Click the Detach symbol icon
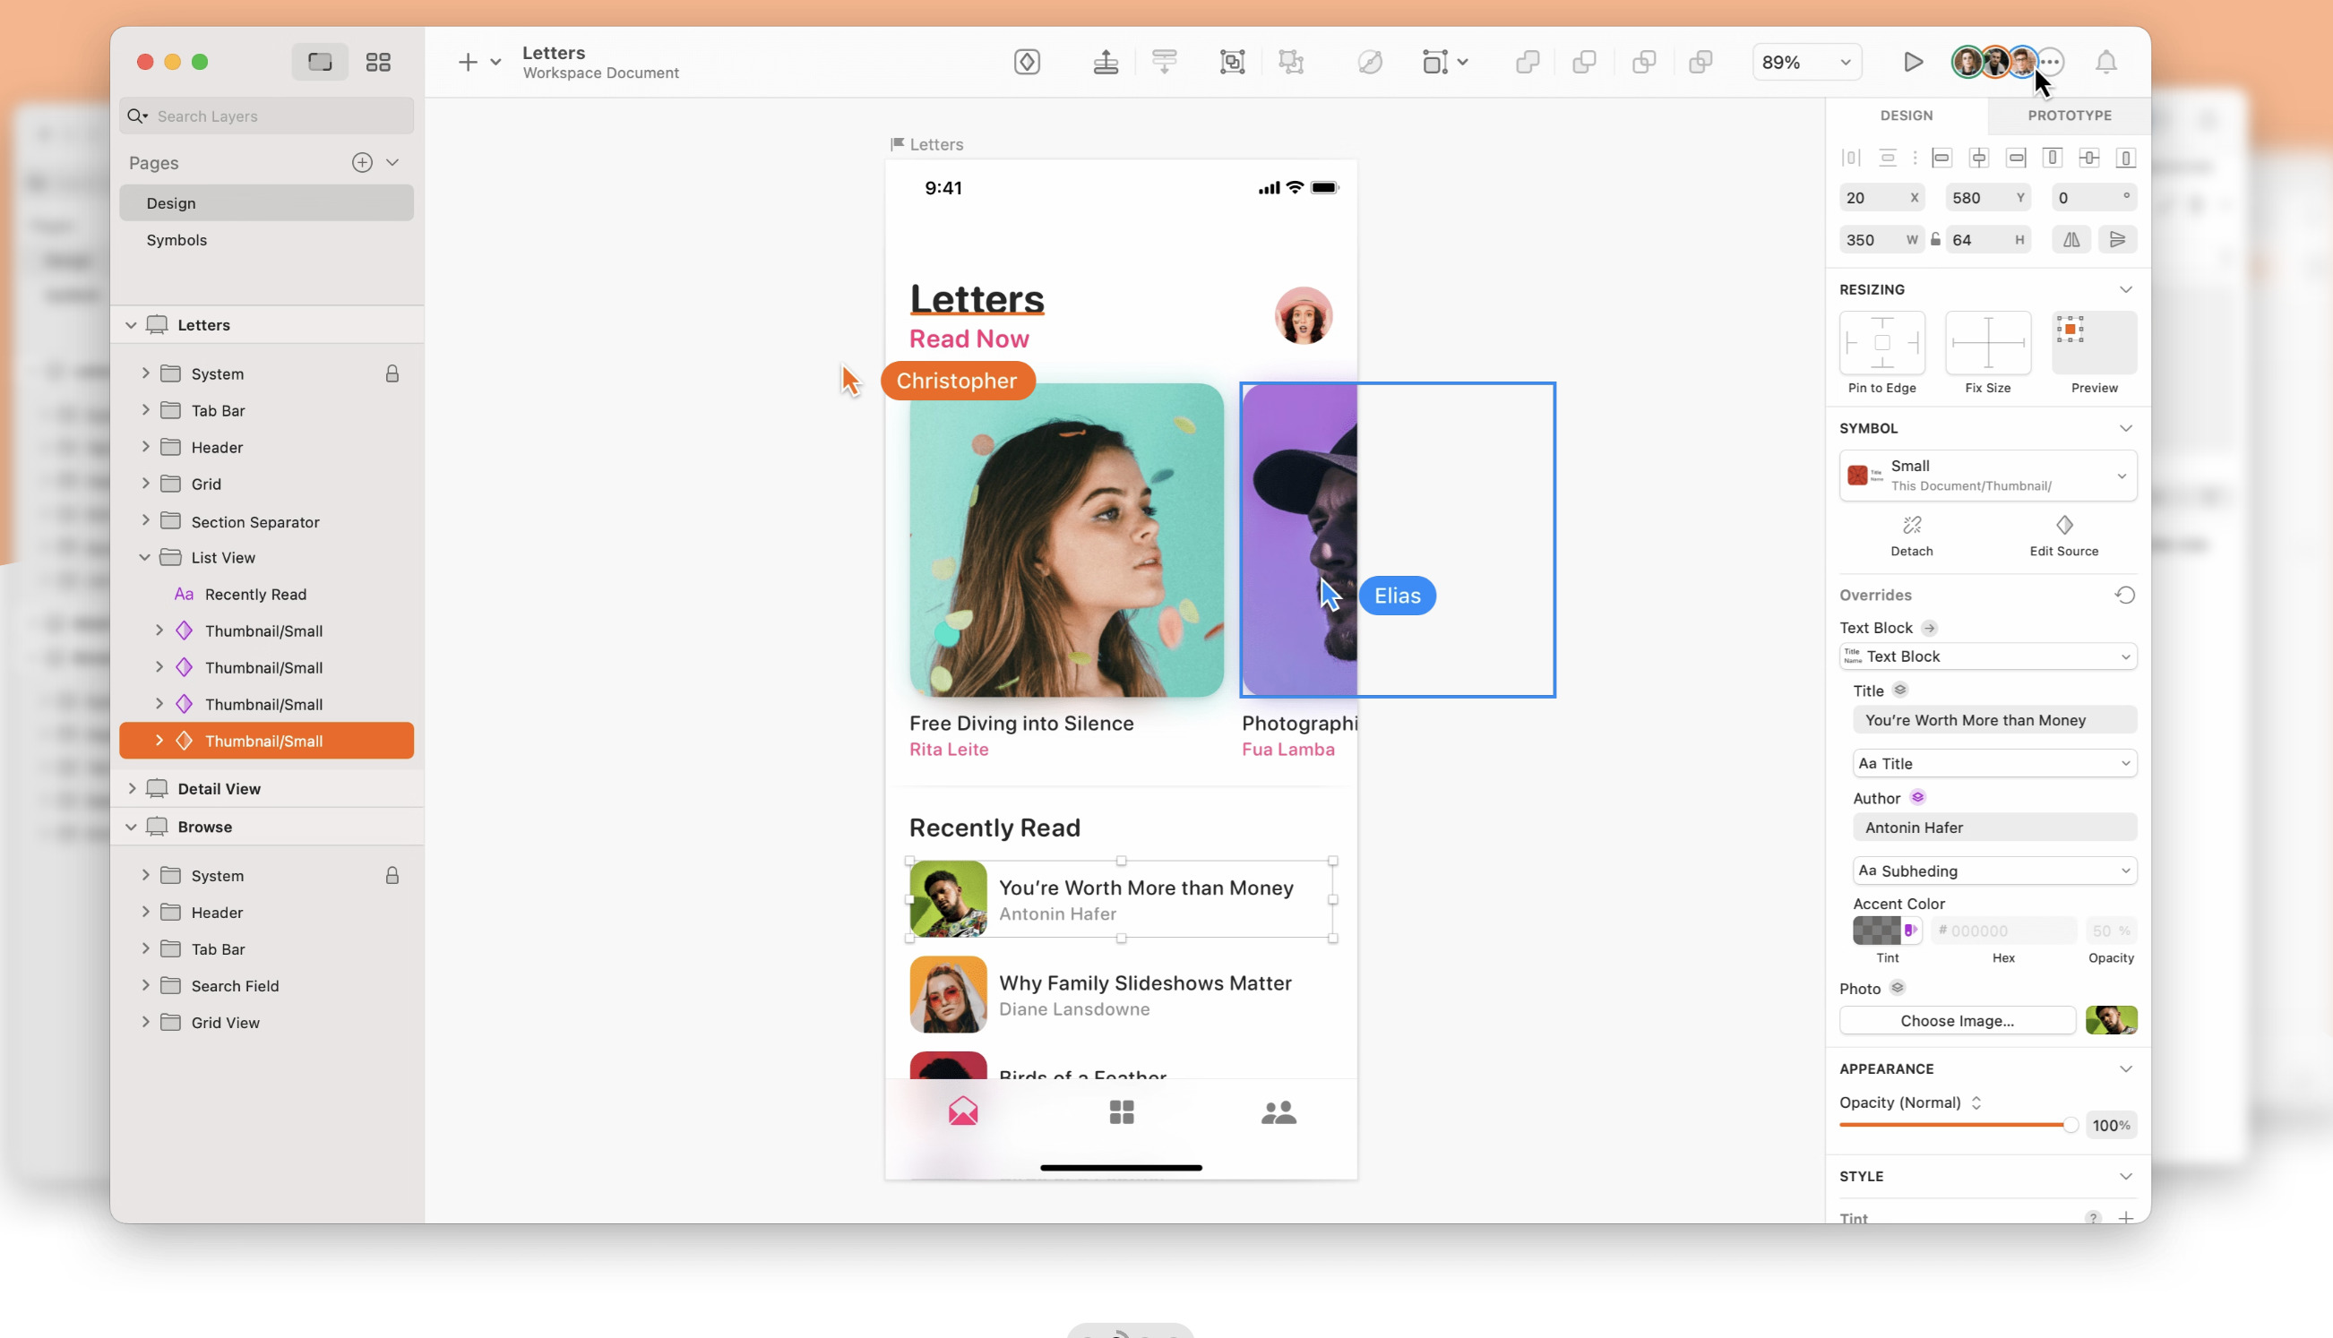Image resolution: width=2333 pixels, height=1338 pixels. point(1911,526)
